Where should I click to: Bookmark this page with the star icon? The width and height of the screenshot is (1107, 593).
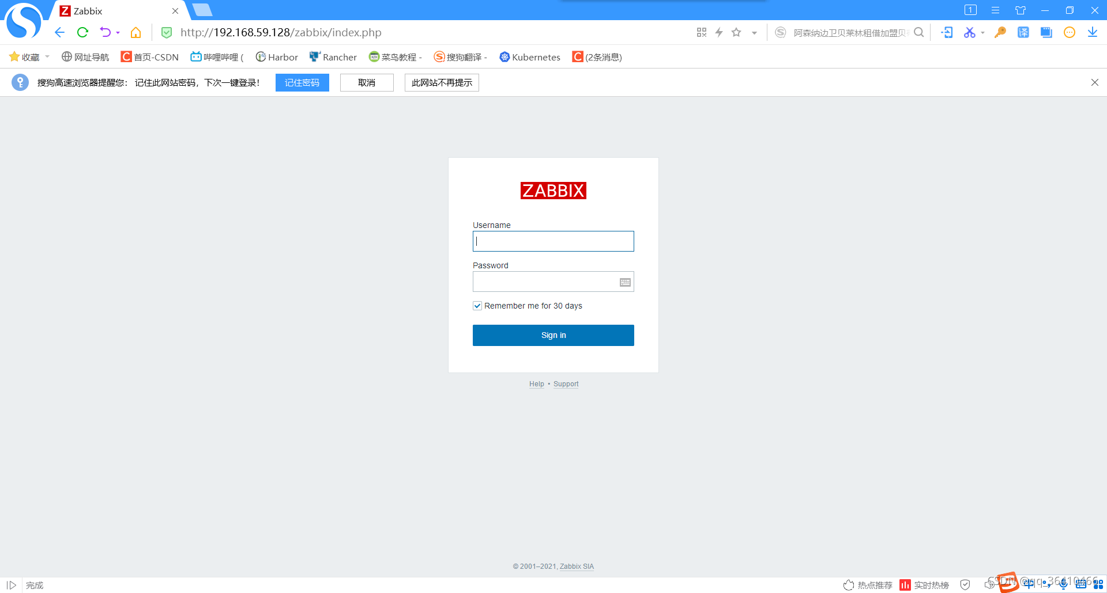coord(736,32)
